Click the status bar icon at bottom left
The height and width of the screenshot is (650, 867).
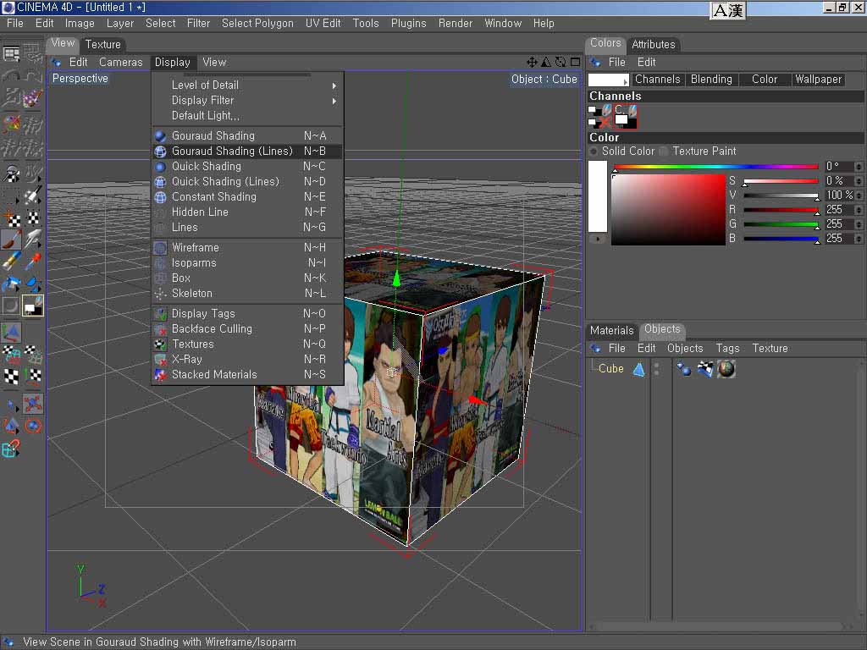coord(8,642)
